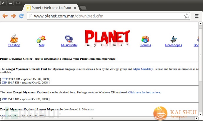Click the vertical scrollbar down arrow
The image size is (203, 121).
[201, 114]
